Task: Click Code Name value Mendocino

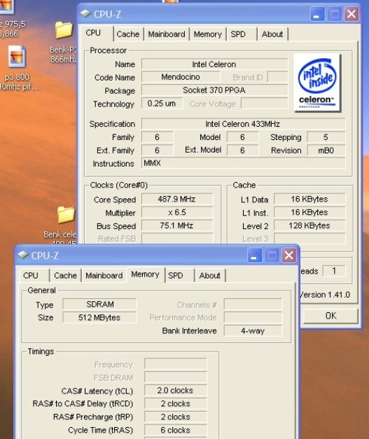Action: click(x=181, y=77)
